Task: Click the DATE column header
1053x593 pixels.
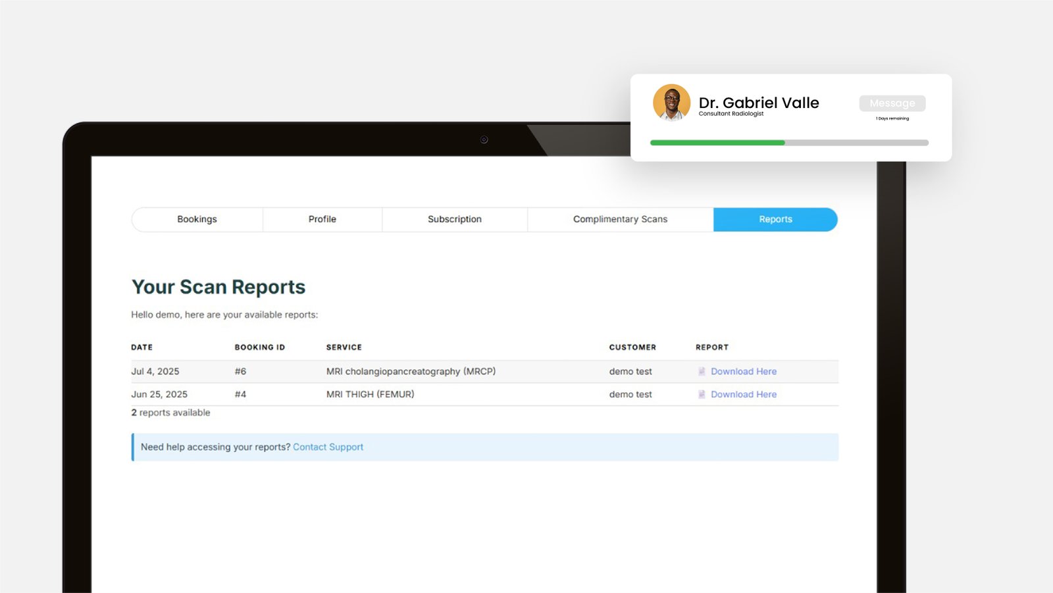Action: [141, 348]
